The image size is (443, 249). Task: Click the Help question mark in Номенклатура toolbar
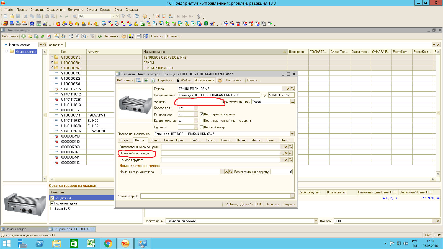coord(123,36)
